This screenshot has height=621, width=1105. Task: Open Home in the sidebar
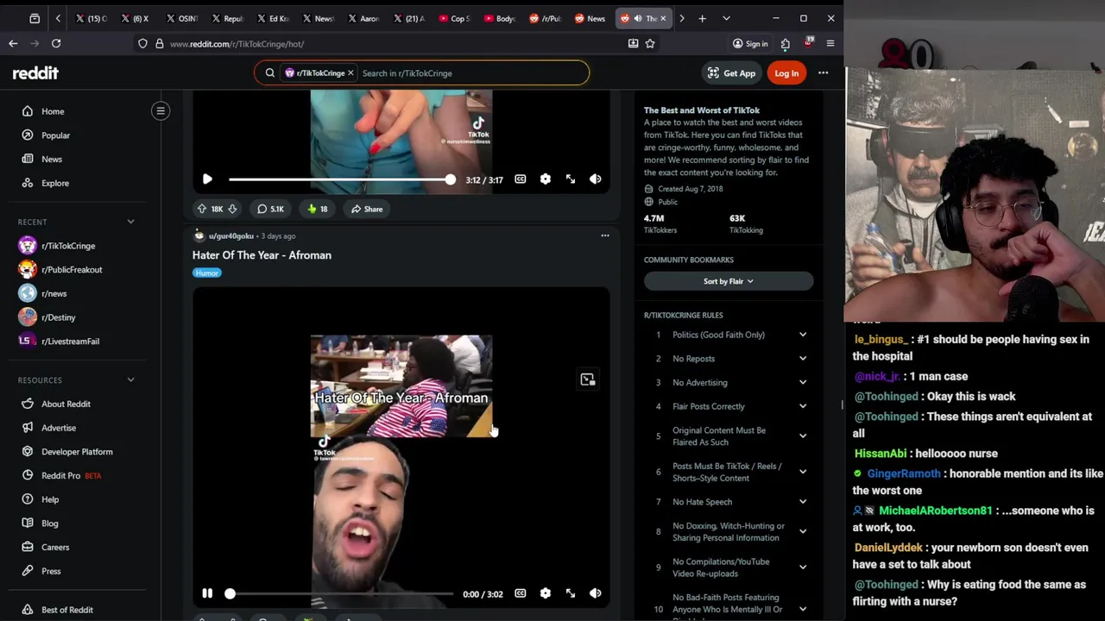click(53, 111)
